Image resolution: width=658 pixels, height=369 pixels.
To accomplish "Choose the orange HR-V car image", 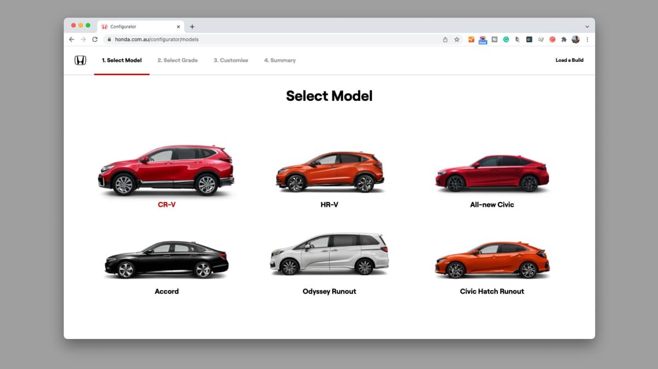I will pyautogui.click(x=330, y=172).
